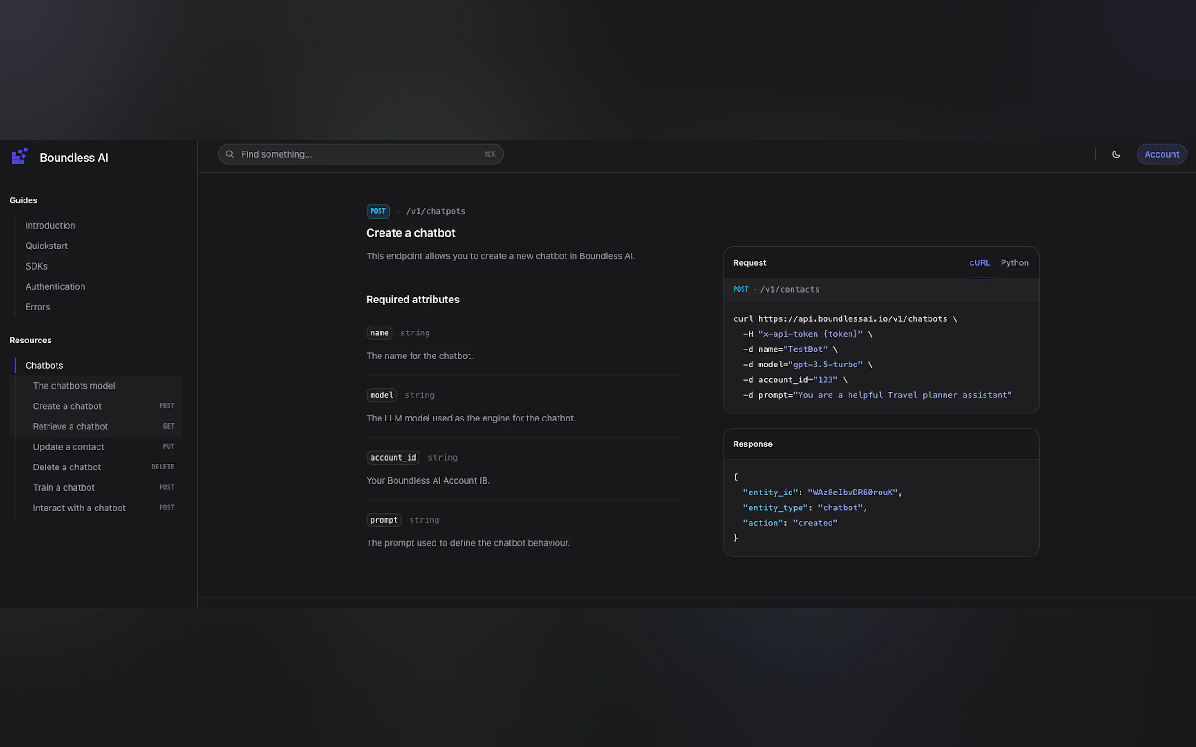Image resolution: width=1196 pixels, height=747 pixels.
Task: Click the search magnifier icon
Action: (x=230, y=154)
